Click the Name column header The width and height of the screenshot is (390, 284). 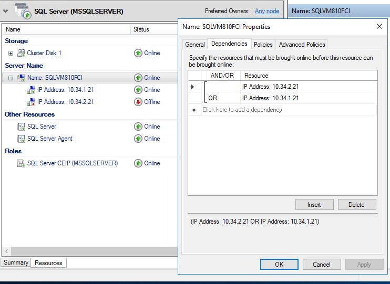tap(66, 29)
